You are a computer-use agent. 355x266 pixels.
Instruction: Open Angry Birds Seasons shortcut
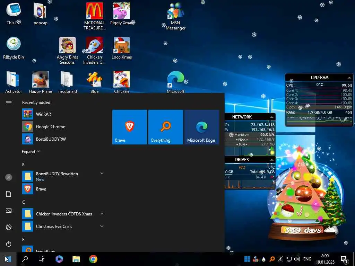click(x=67, y=51)
